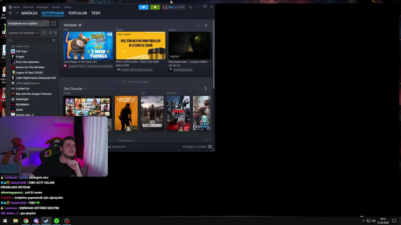Image resolution: width=401 pixels, height=225 pixels.
Task: Switch to collections grid view icon
Action: 54,23
